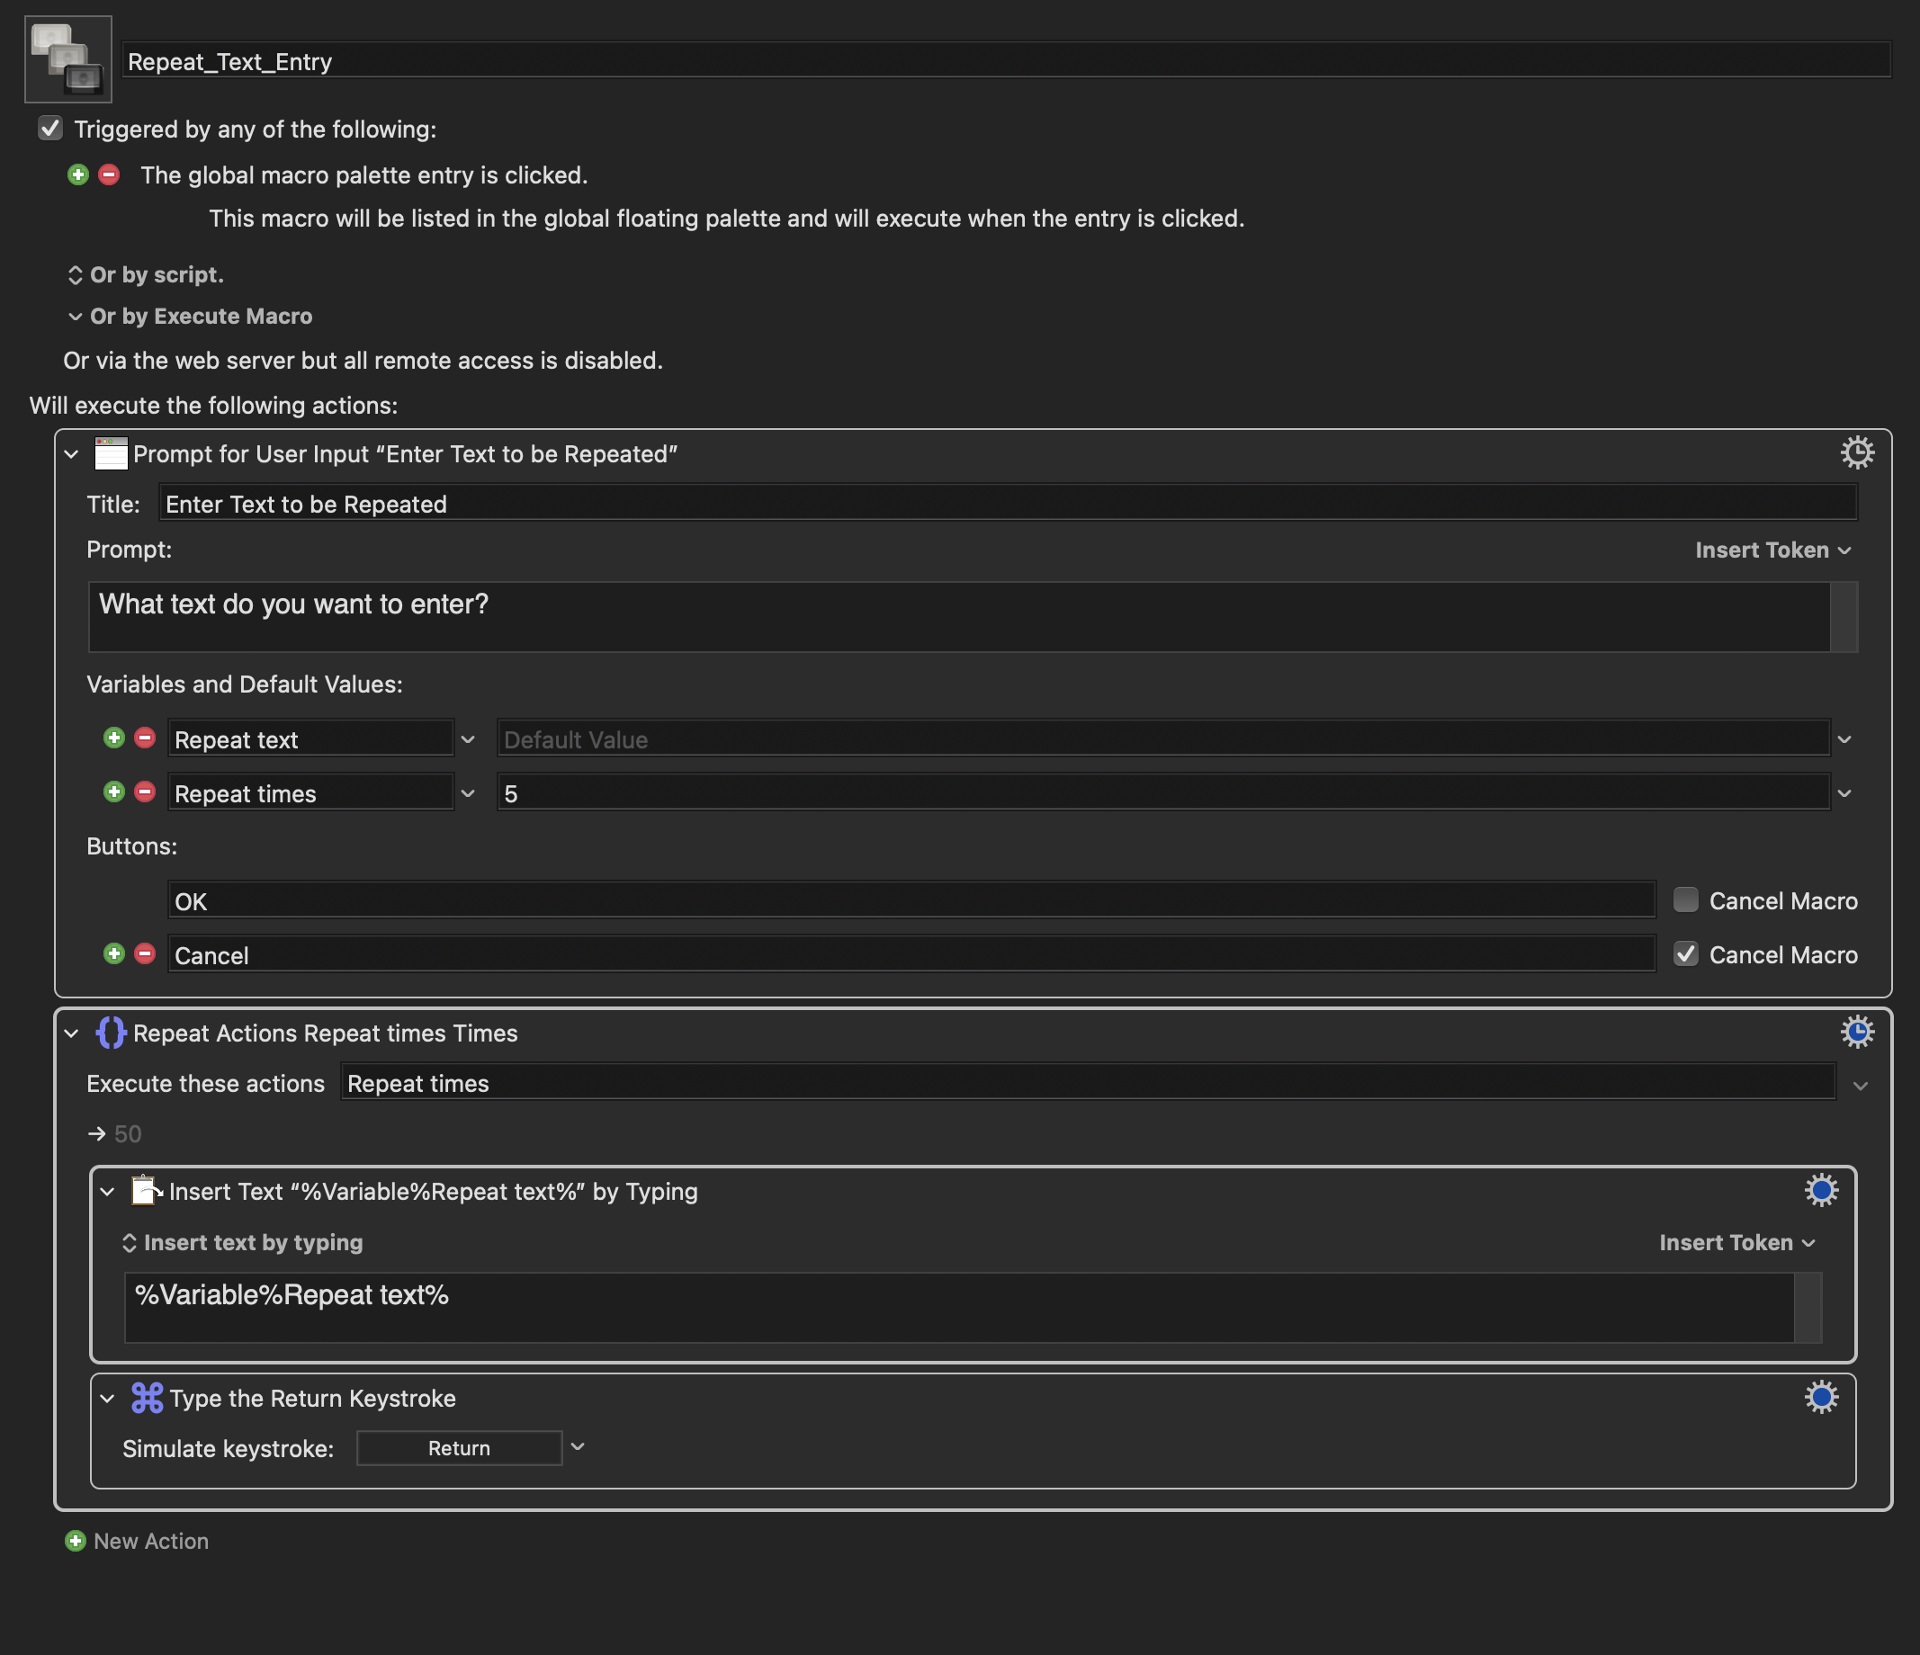Collapse the Repeat Actions action
Image resolution: width=1920 pixels, height=1655 pixels.
coord(71,1033)
